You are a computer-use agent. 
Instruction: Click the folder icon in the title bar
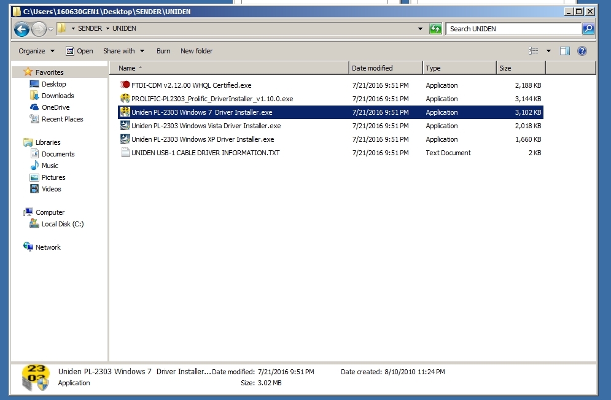coord(17,11)
